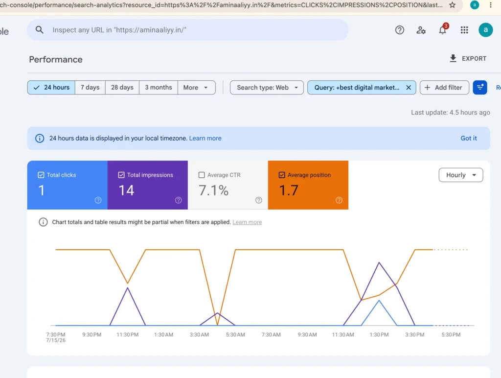Viewport: 501px width, 378px height.
Task: Click the Average CTR 7.1% card
Action: click(228, 185)
